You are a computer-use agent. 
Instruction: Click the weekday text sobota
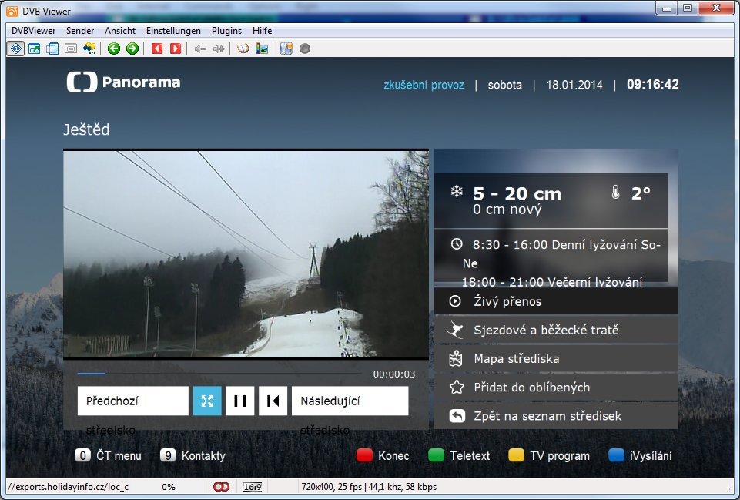point(505,85)
